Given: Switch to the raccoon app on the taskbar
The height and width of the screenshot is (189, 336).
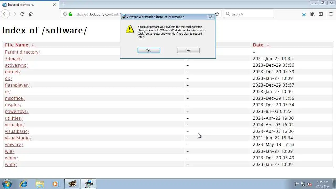Looking at the screenshot, I should [x=72, y=184].
